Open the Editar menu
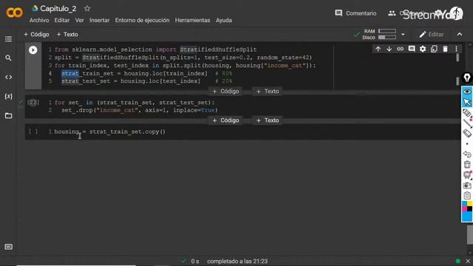Image resolution: width=473 pixels, height=266 pixels. pos(62,20)
